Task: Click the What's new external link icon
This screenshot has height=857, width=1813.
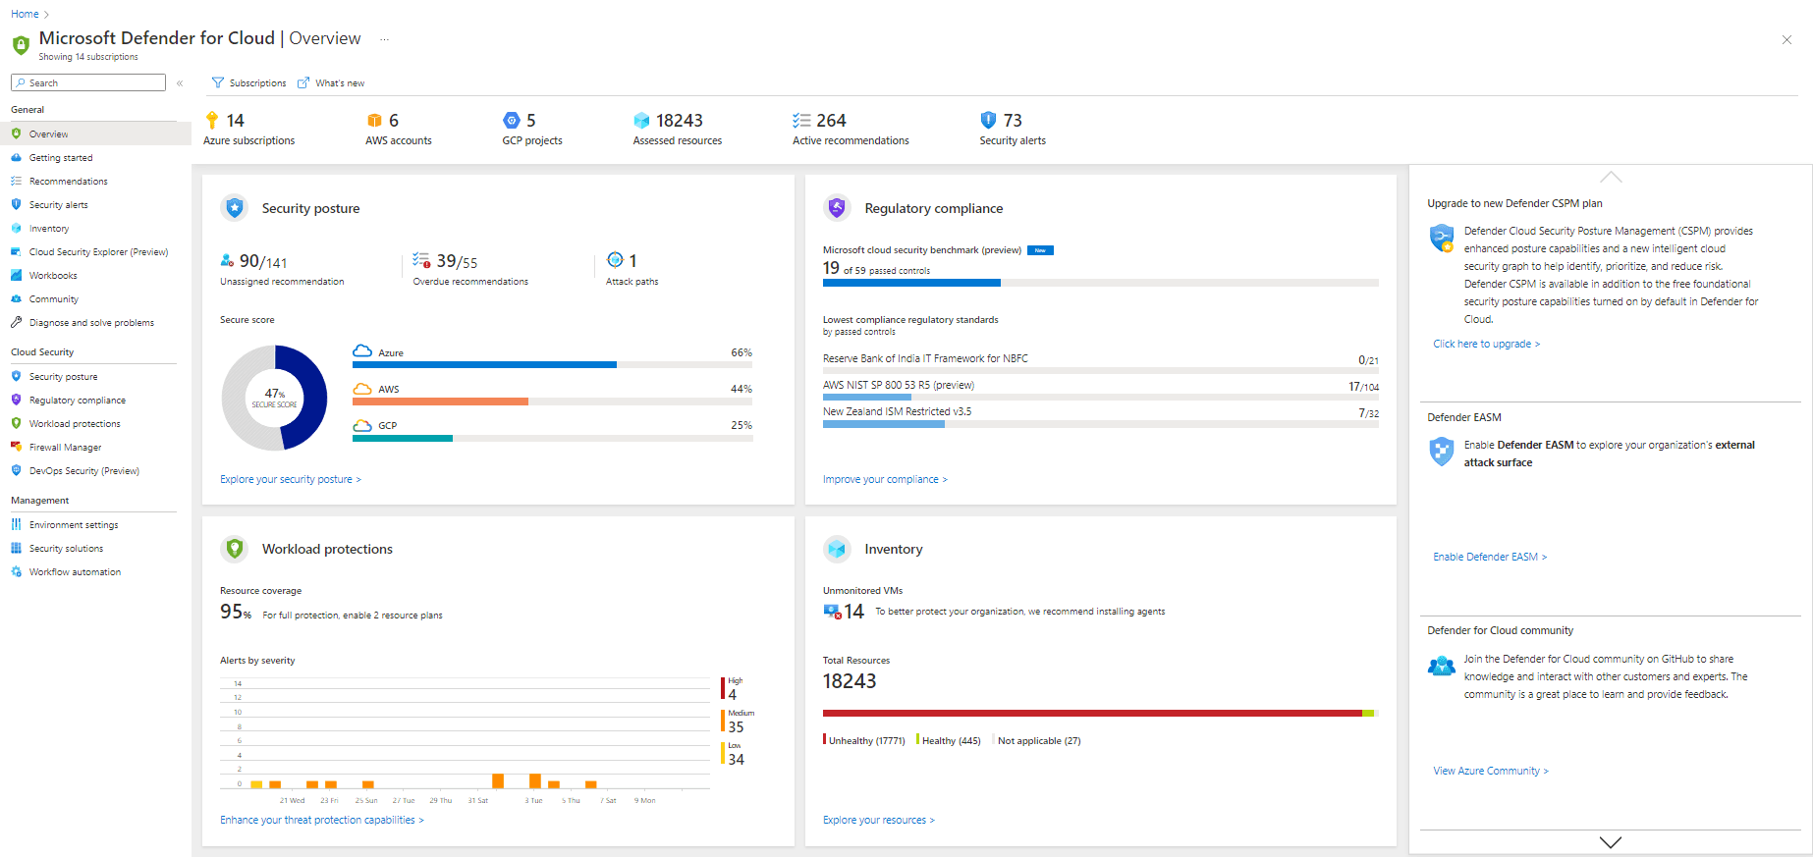Action: pyautogui.click(x=303, y=82)
